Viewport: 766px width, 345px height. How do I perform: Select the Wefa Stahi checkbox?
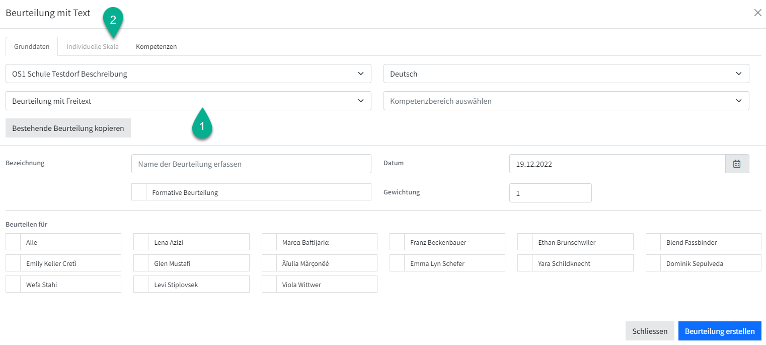[13, 284]
